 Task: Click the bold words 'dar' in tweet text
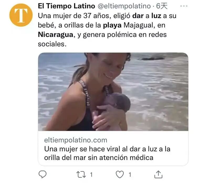(x=138, y=16)
